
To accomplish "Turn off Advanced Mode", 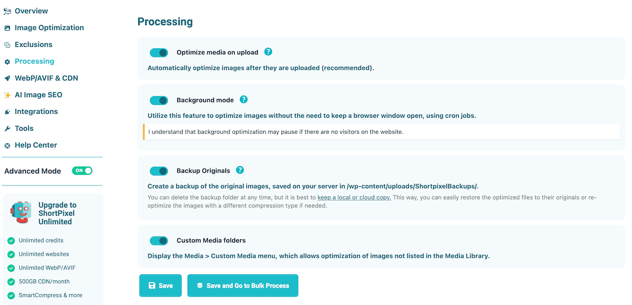I will [x=82, y=170].
